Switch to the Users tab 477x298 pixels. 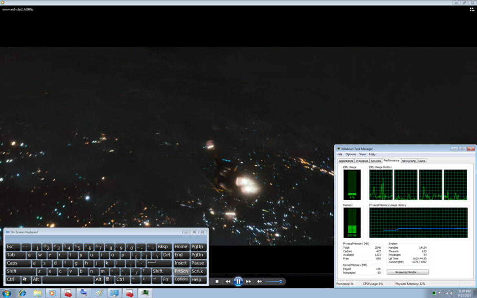click(422, 161)
